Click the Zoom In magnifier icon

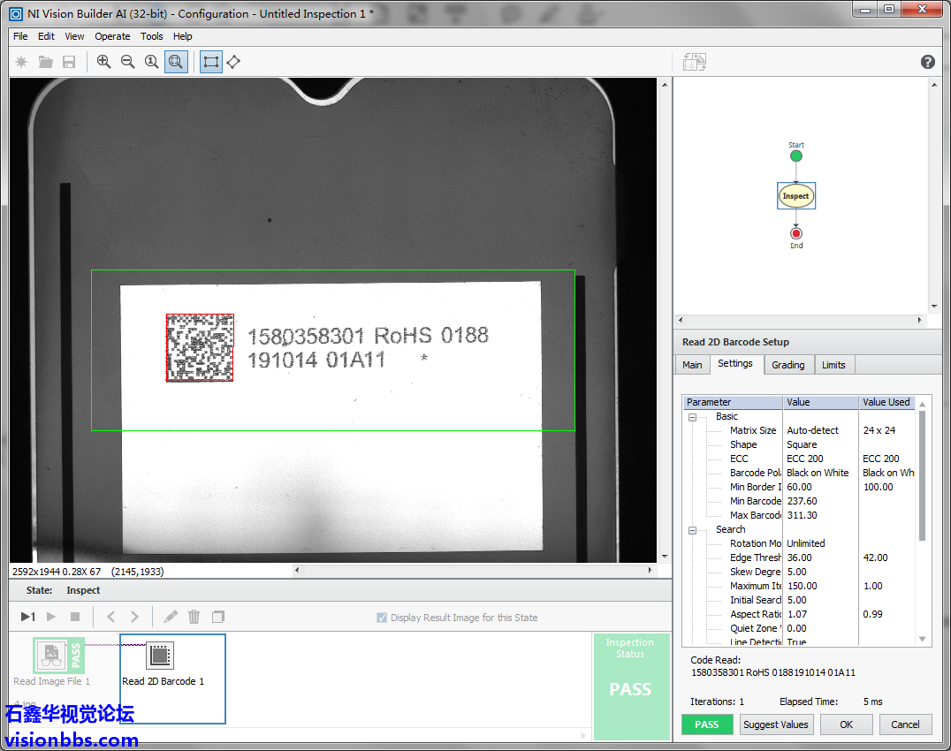[x=104, y=62]
